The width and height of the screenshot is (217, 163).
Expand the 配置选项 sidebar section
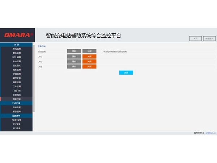(17, 115)
